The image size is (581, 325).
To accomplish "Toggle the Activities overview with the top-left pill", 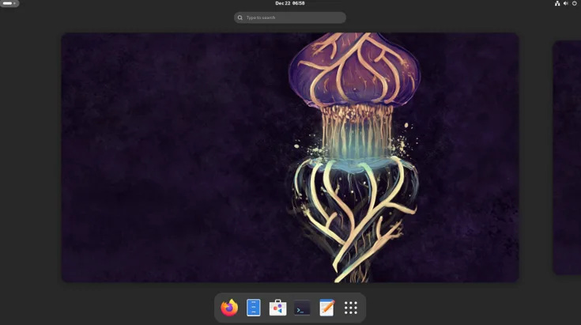I will click(x=9, y=3).
